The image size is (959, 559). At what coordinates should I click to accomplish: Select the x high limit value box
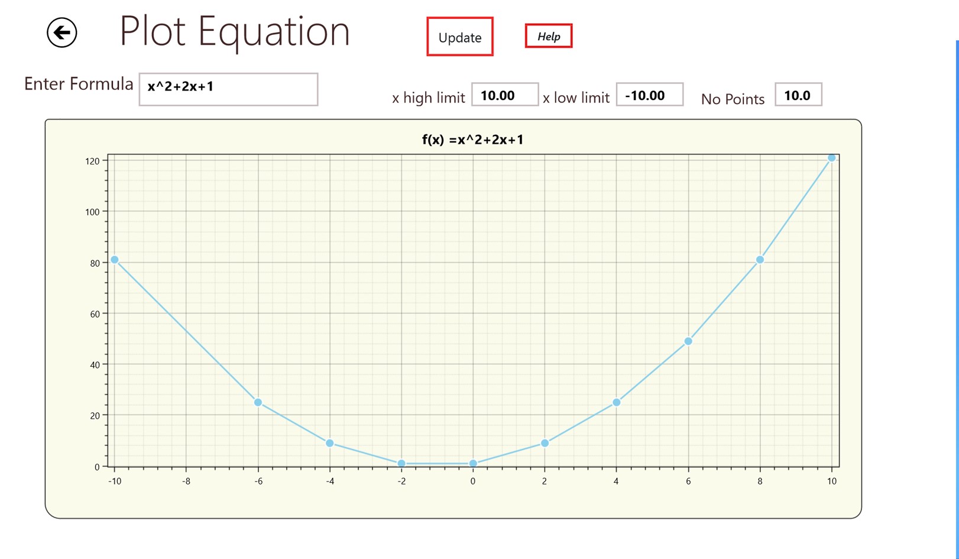504,95
